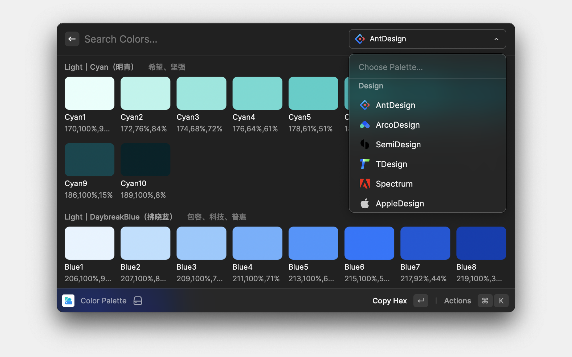The width and height of the screenshot is (572, 357).
Task: Click the Choose Palette filter field
Action: pos(427,67)
